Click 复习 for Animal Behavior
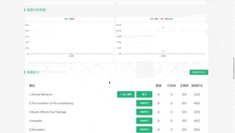 144,95
